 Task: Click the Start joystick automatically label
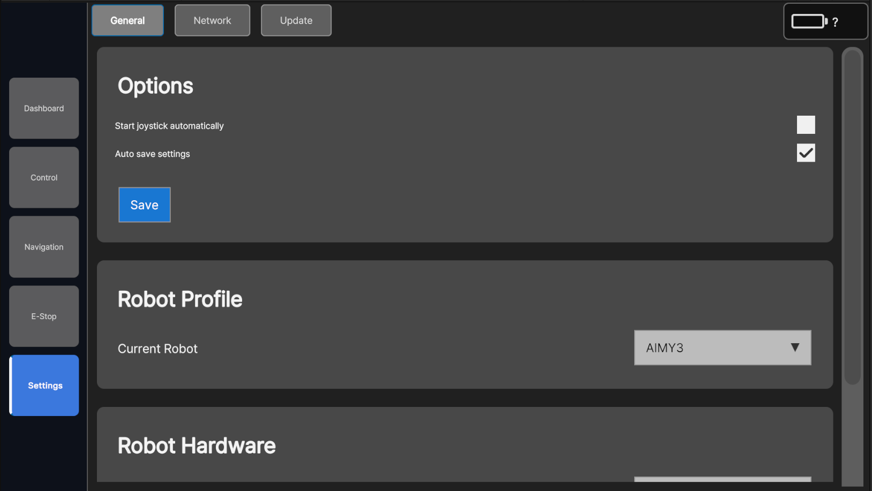169,126
